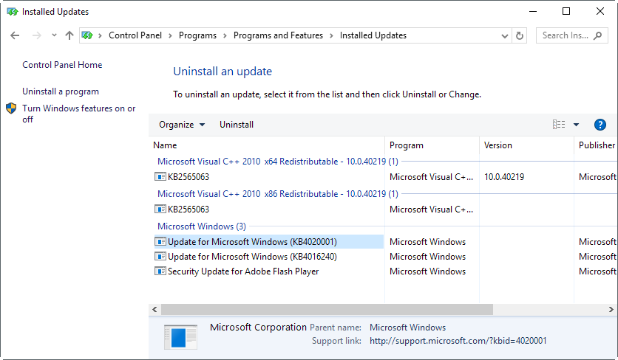
Task: Click Programs and Features in breadcrumb
Action: coord(278,35)
